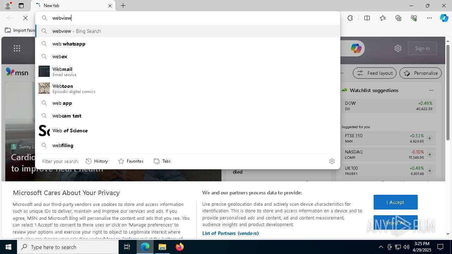Filter search by Favorites
Viewport: 452px width, 254px height.
click(131, 161)
